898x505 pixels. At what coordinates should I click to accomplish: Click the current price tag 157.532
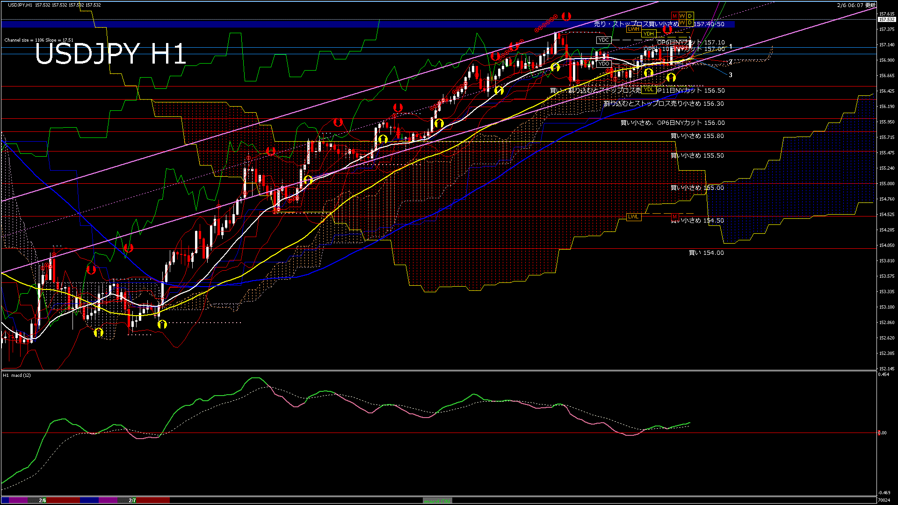tap(887, 20)
